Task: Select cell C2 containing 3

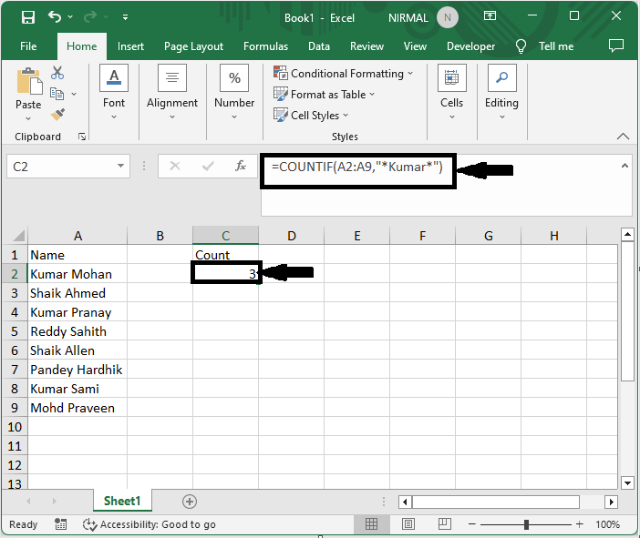Action: (225, 274)
